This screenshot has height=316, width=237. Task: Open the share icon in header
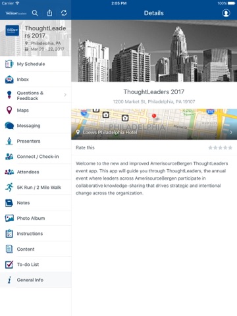coord(49,13)
